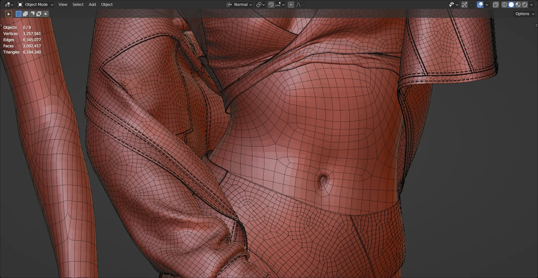The width and height of the screenshot is (538, 278).
Task: Click the Faces count 3,092,417
Action: [x=32, y=46]
